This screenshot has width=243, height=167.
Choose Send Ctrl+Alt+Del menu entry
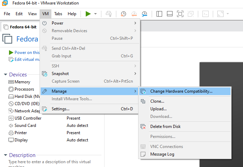tap(90, 48)
